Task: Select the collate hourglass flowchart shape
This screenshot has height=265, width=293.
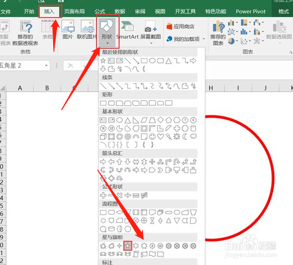Action: click(x=152, y=221)
